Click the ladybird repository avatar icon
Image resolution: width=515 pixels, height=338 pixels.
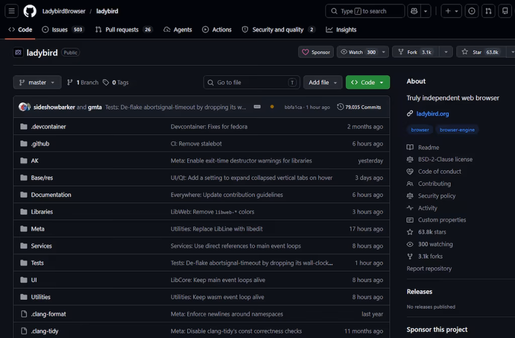(19, 52)
